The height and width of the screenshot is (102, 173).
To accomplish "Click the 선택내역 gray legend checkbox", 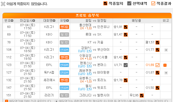I will [x=129, y=3].
